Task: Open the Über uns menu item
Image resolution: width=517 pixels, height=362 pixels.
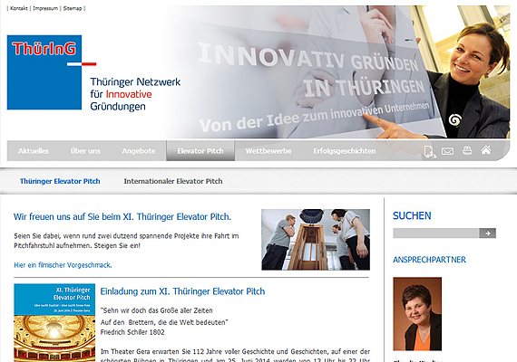Action: click(x=85, y=151)
